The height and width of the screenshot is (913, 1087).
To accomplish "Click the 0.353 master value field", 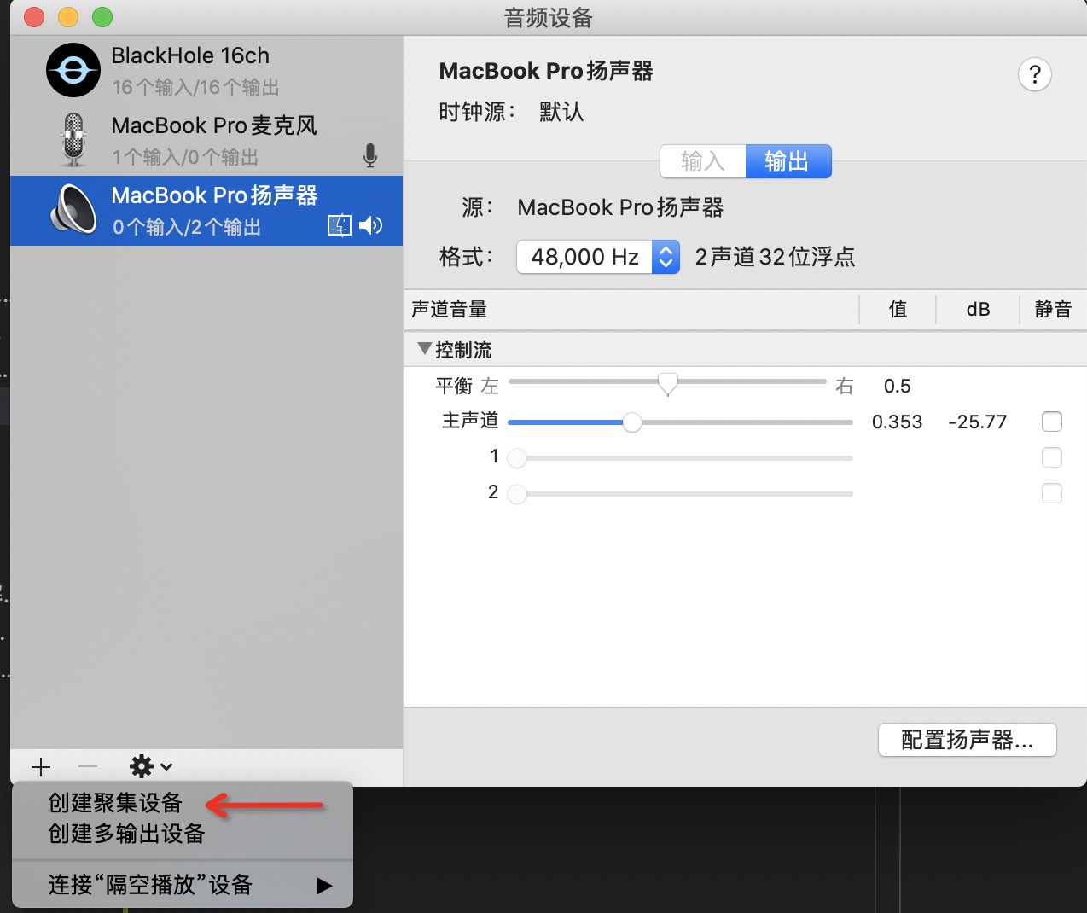I will pyautogui.click(x=897, y=422).
